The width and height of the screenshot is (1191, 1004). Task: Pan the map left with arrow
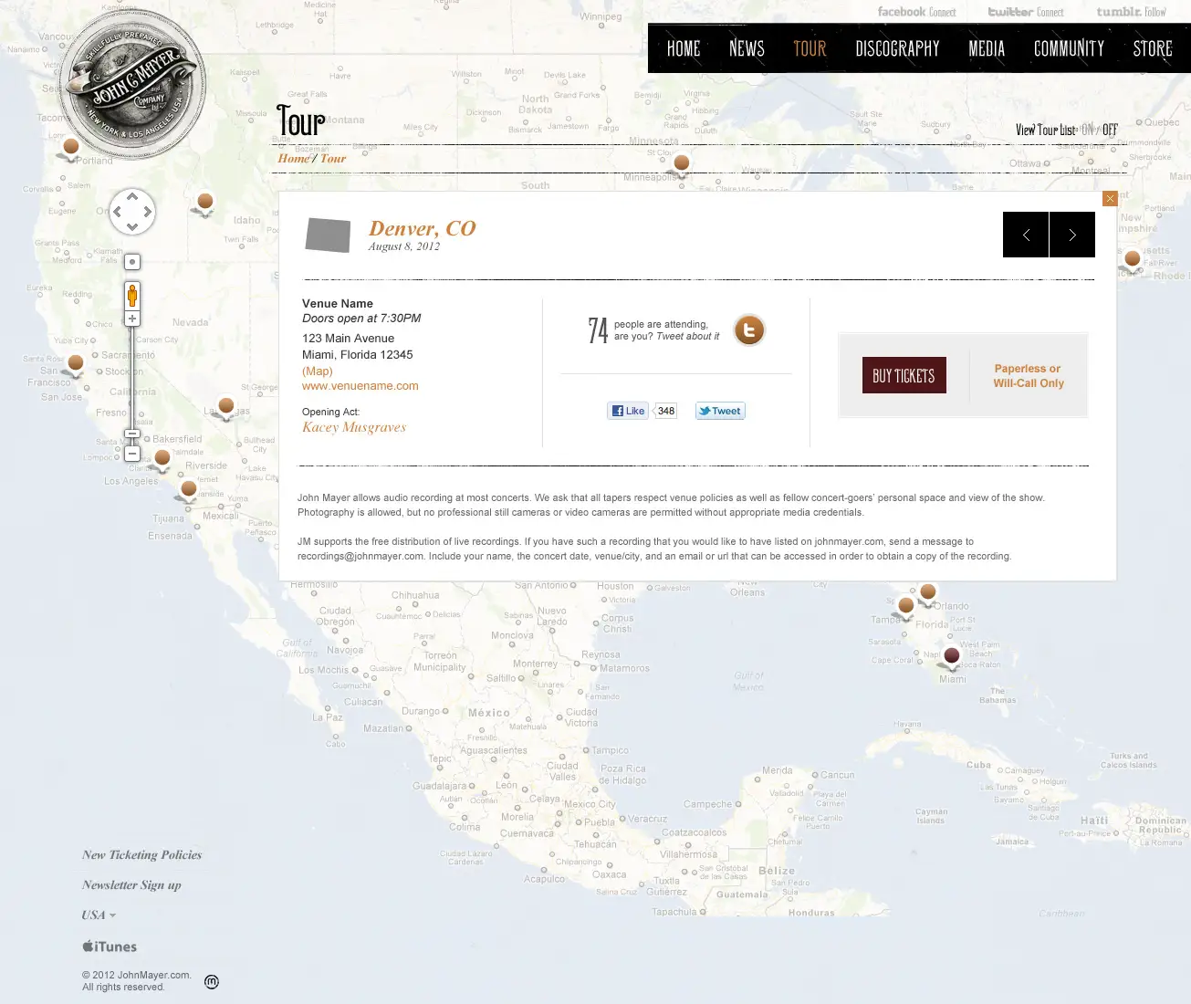point(117,212)
